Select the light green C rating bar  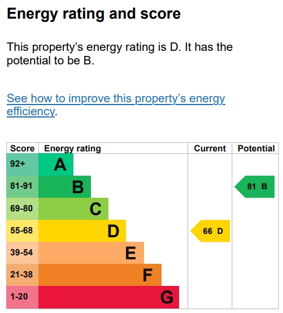(73, 209)
